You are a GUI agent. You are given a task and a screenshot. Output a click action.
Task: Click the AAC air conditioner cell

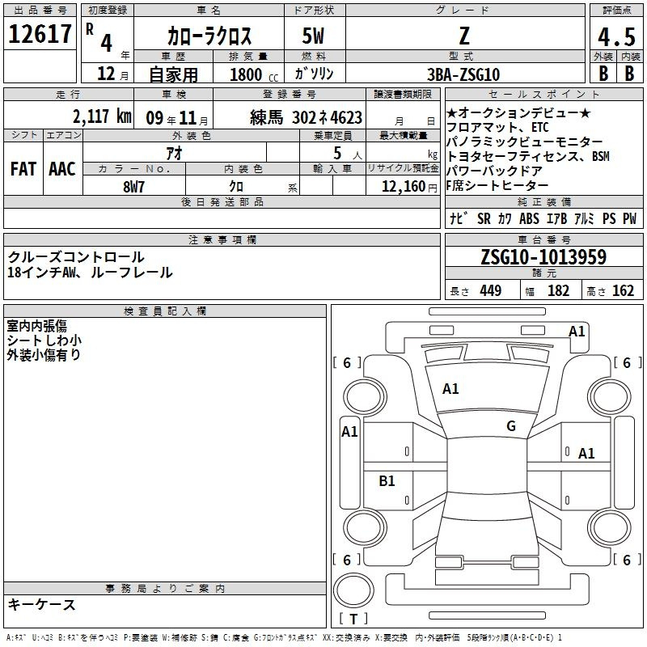coord(62,169)
